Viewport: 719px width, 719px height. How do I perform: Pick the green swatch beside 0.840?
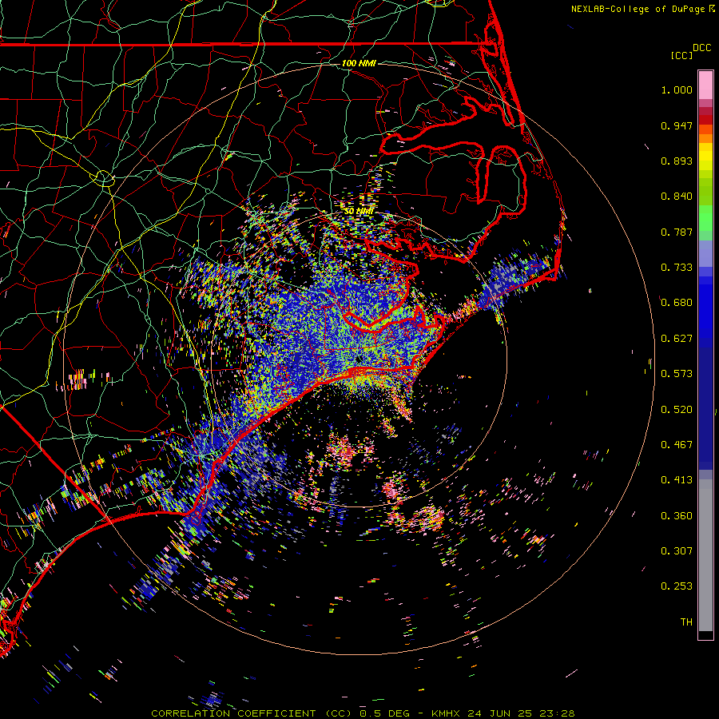point(705,192)
